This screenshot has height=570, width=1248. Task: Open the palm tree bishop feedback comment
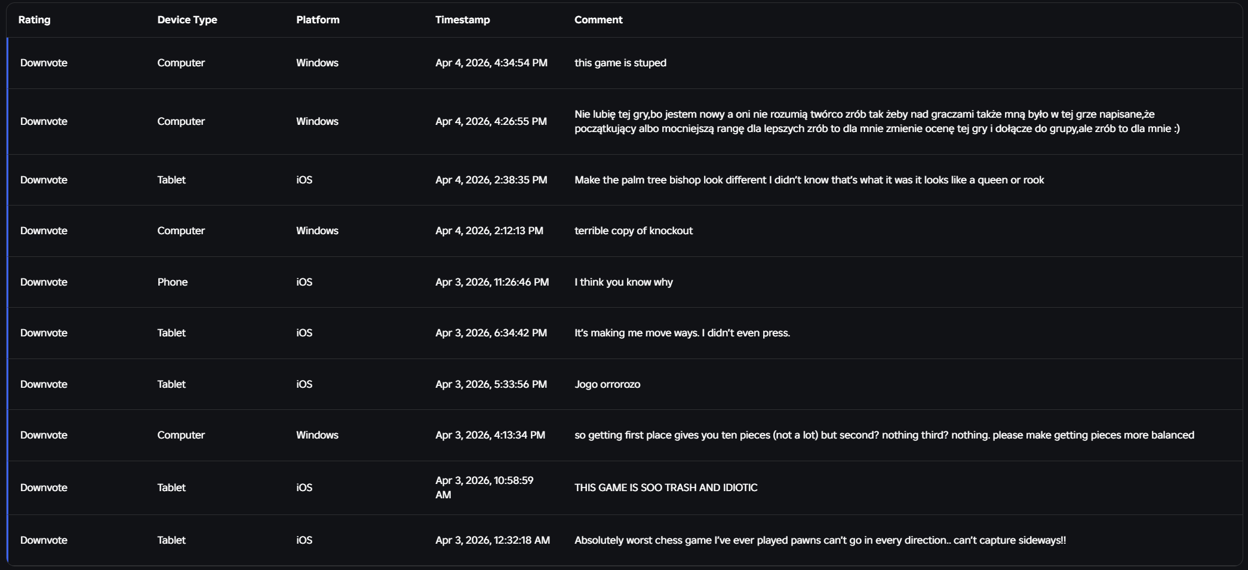click(809, 180)
